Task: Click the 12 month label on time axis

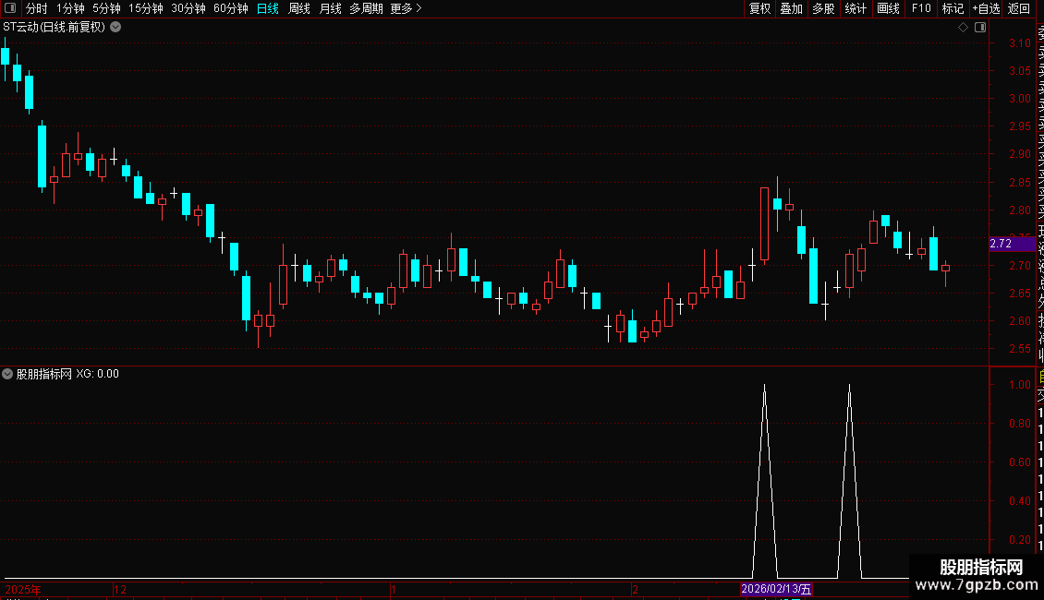Action: click(x=120, y=589)
